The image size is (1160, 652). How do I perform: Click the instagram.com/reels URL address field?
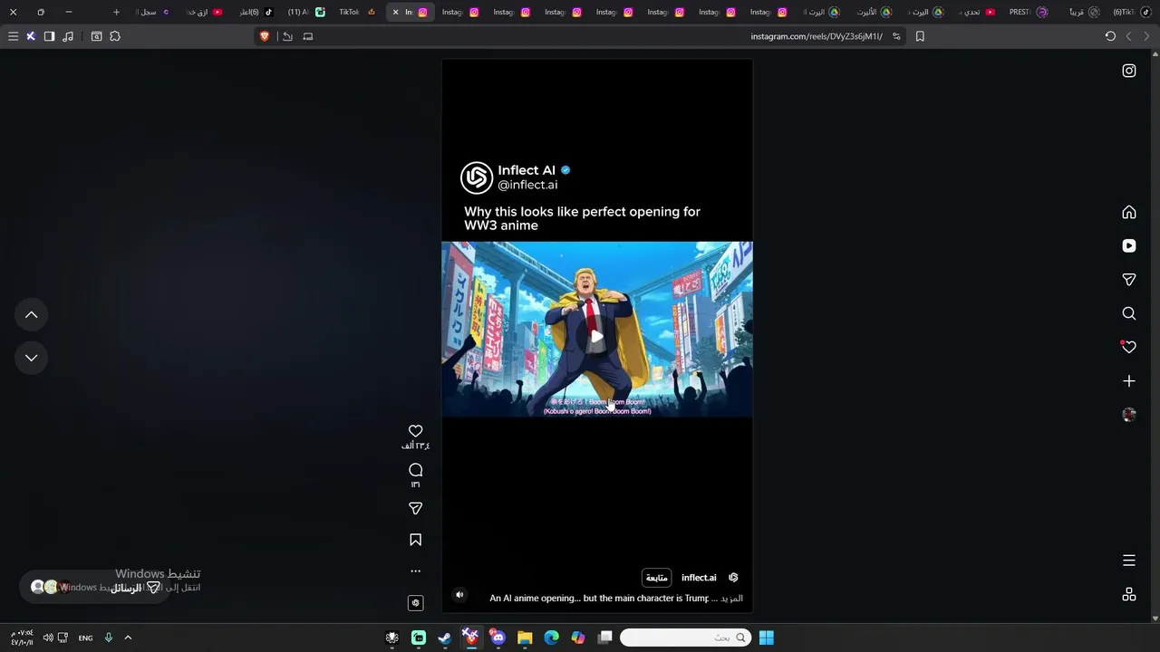click(x=817, y=36)
